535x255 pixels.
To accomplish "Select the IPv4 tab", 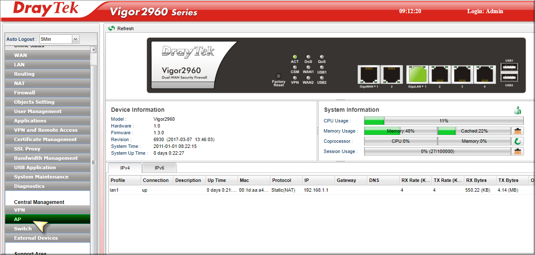I will click(x=124, y=168).
